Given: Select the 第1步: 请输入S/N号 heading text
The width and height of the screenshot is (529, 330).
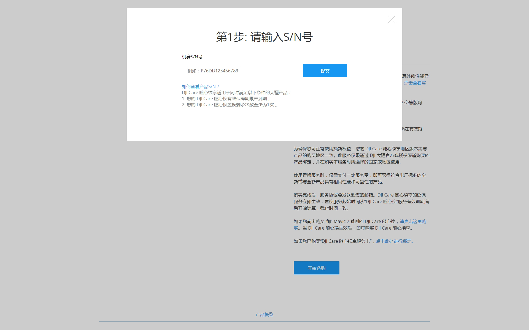Looking at the screenshot, I should click(x=264, y=37).
